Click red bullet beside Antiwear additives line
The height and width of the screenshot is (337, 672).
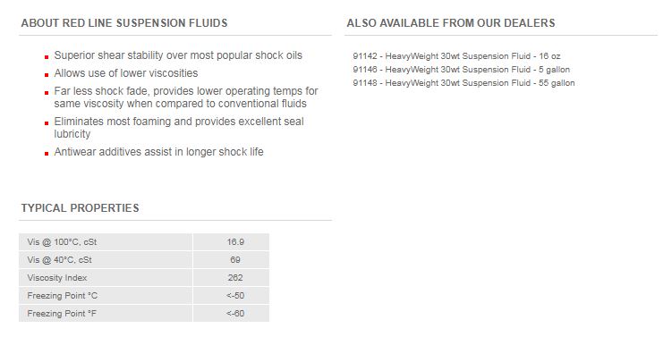[x=47, y=153]
